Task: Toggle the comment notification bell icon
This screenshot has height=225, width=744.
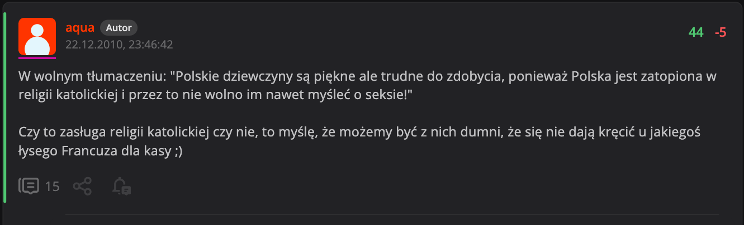Action: pos(121,186)
